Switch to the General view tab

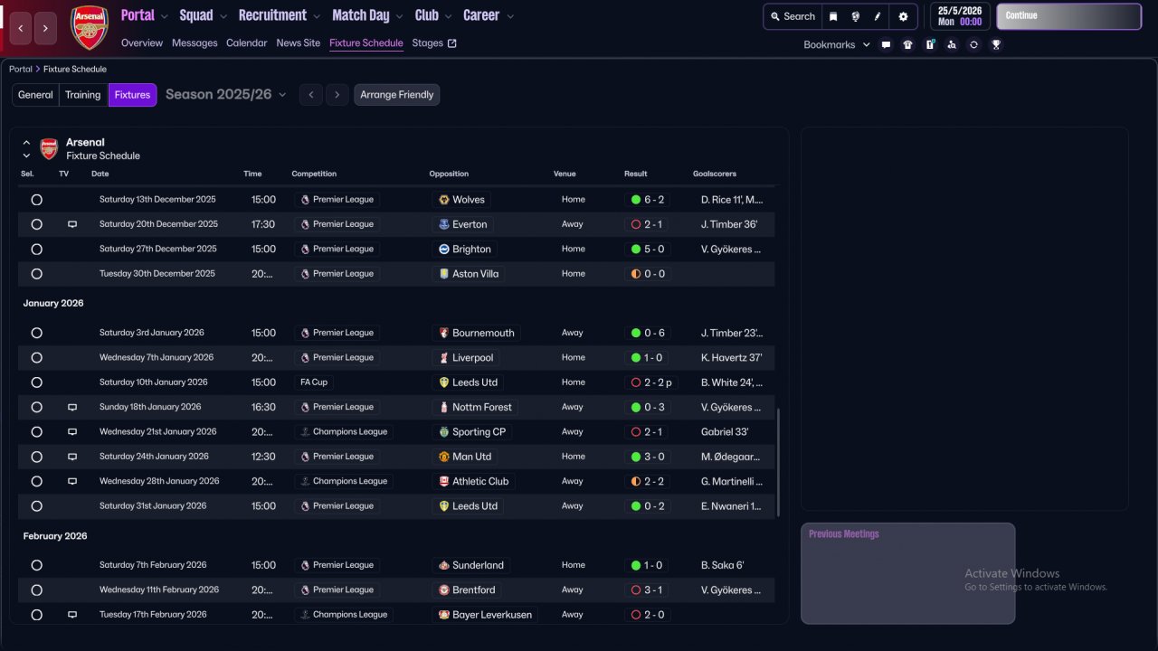(35, 95)
